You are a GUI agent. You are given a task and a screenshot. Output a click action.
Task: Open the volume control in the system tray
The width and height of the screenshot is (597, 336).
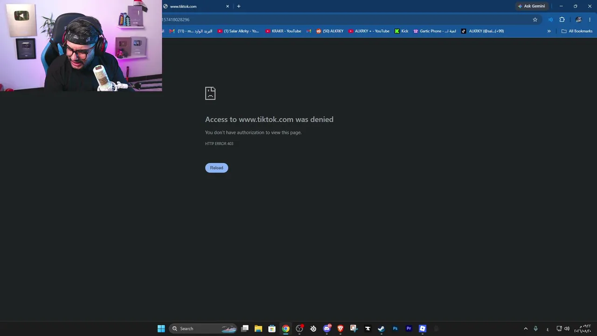pyautogui.click(x=567, y=329)
